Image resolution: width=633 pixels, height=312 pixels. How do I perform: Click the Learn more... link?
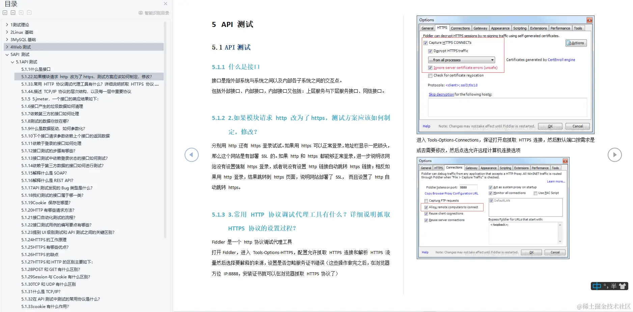click(556, 182)
